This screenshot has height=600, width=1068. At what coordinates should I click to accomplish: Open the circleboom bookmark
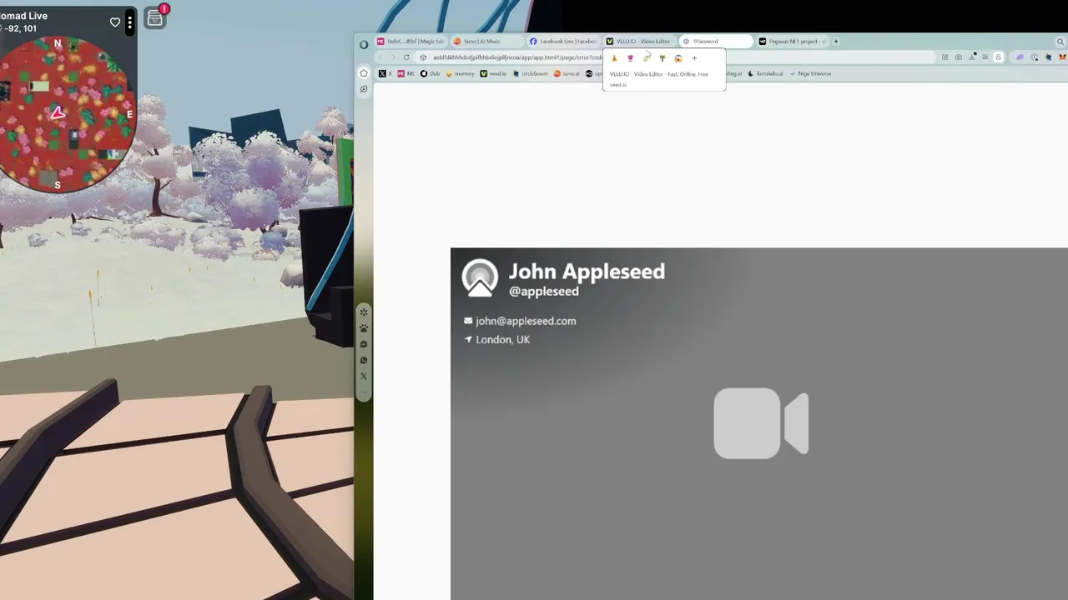[x=530, y=73]
